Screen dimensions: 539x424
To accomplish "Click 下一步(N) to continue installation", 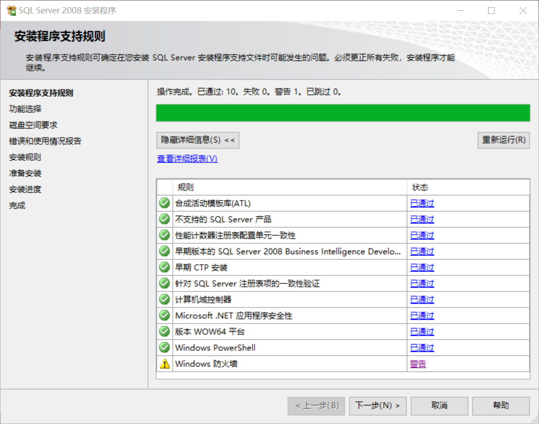I will tap(377, 406).
